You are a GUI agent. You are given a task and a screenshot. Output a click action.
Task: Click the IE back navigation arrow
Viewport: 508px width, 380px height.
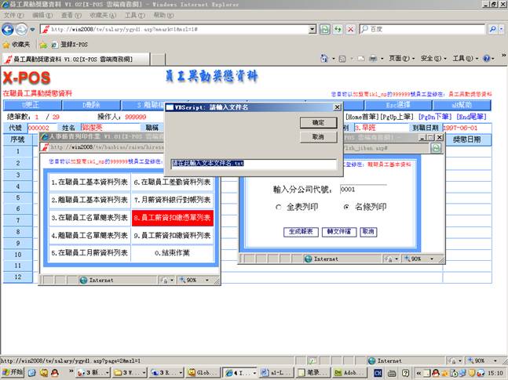tap(9, 29)
